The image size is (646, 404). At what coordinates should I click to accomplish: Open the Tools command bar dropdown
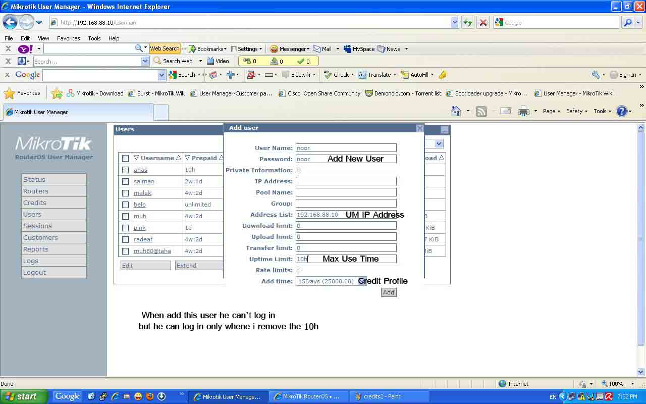[602, 111]
